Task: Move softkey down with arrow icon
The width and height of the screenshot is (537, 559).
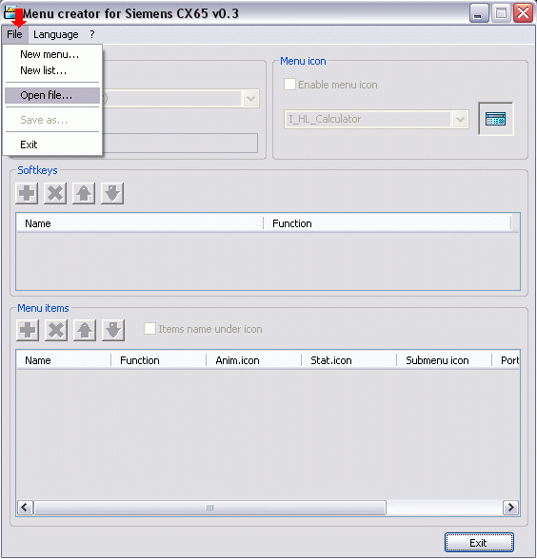Action: tap(112, 194)
